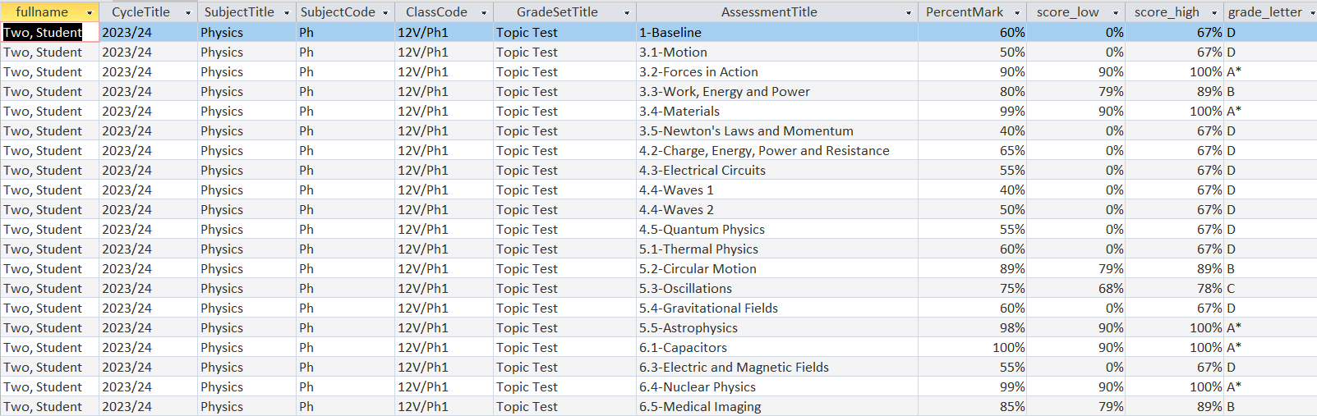
Task: Open the CycleTitle column dropdown arrow
Action: click(188, 12)
